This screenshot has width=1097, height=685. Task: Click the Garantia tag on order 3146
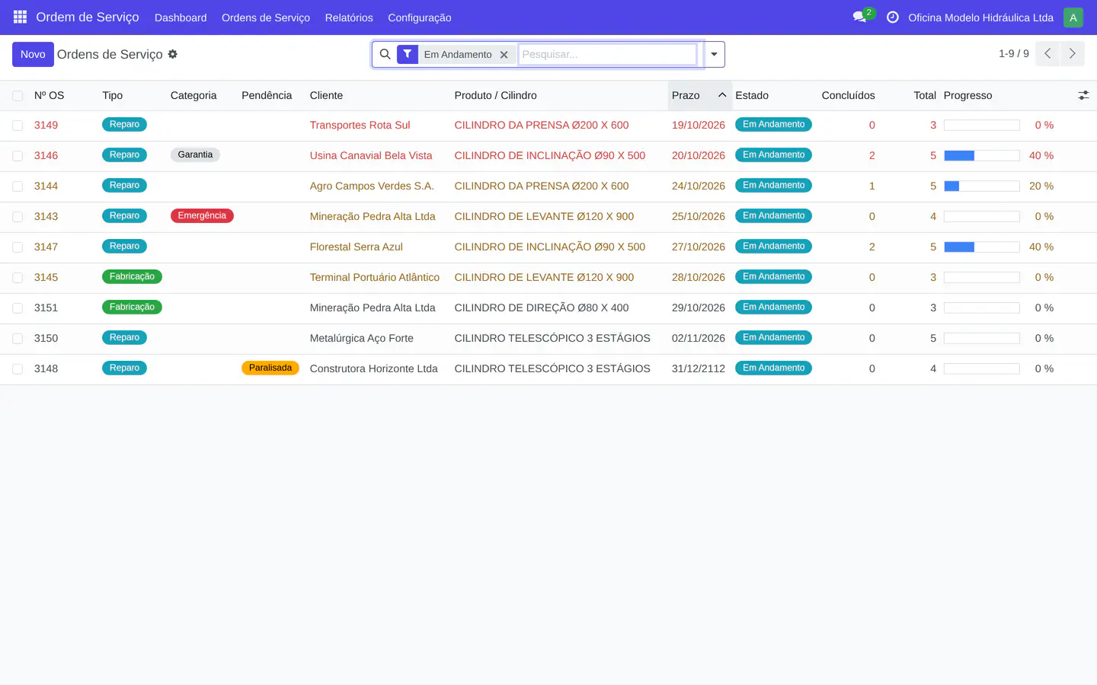point(195,155)
